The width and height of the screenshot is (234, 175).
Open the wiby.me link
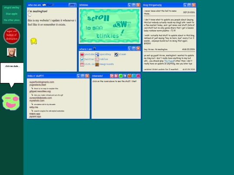tap(33, 107)
